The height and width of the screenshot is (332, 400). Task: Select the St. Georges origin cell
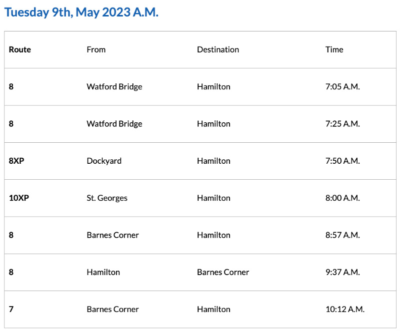(x=107, y=198)
